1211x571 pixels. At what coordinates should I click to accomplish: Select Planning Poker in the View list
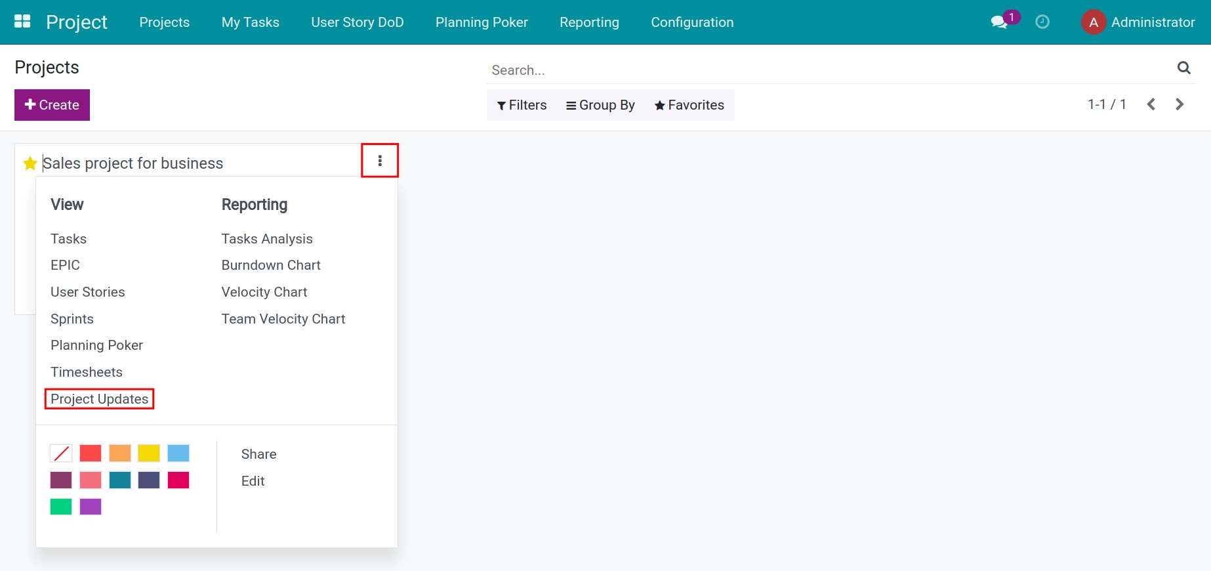point(97,345)
